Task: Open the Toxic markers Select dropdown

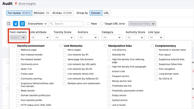Action: [x=18, y=37]
